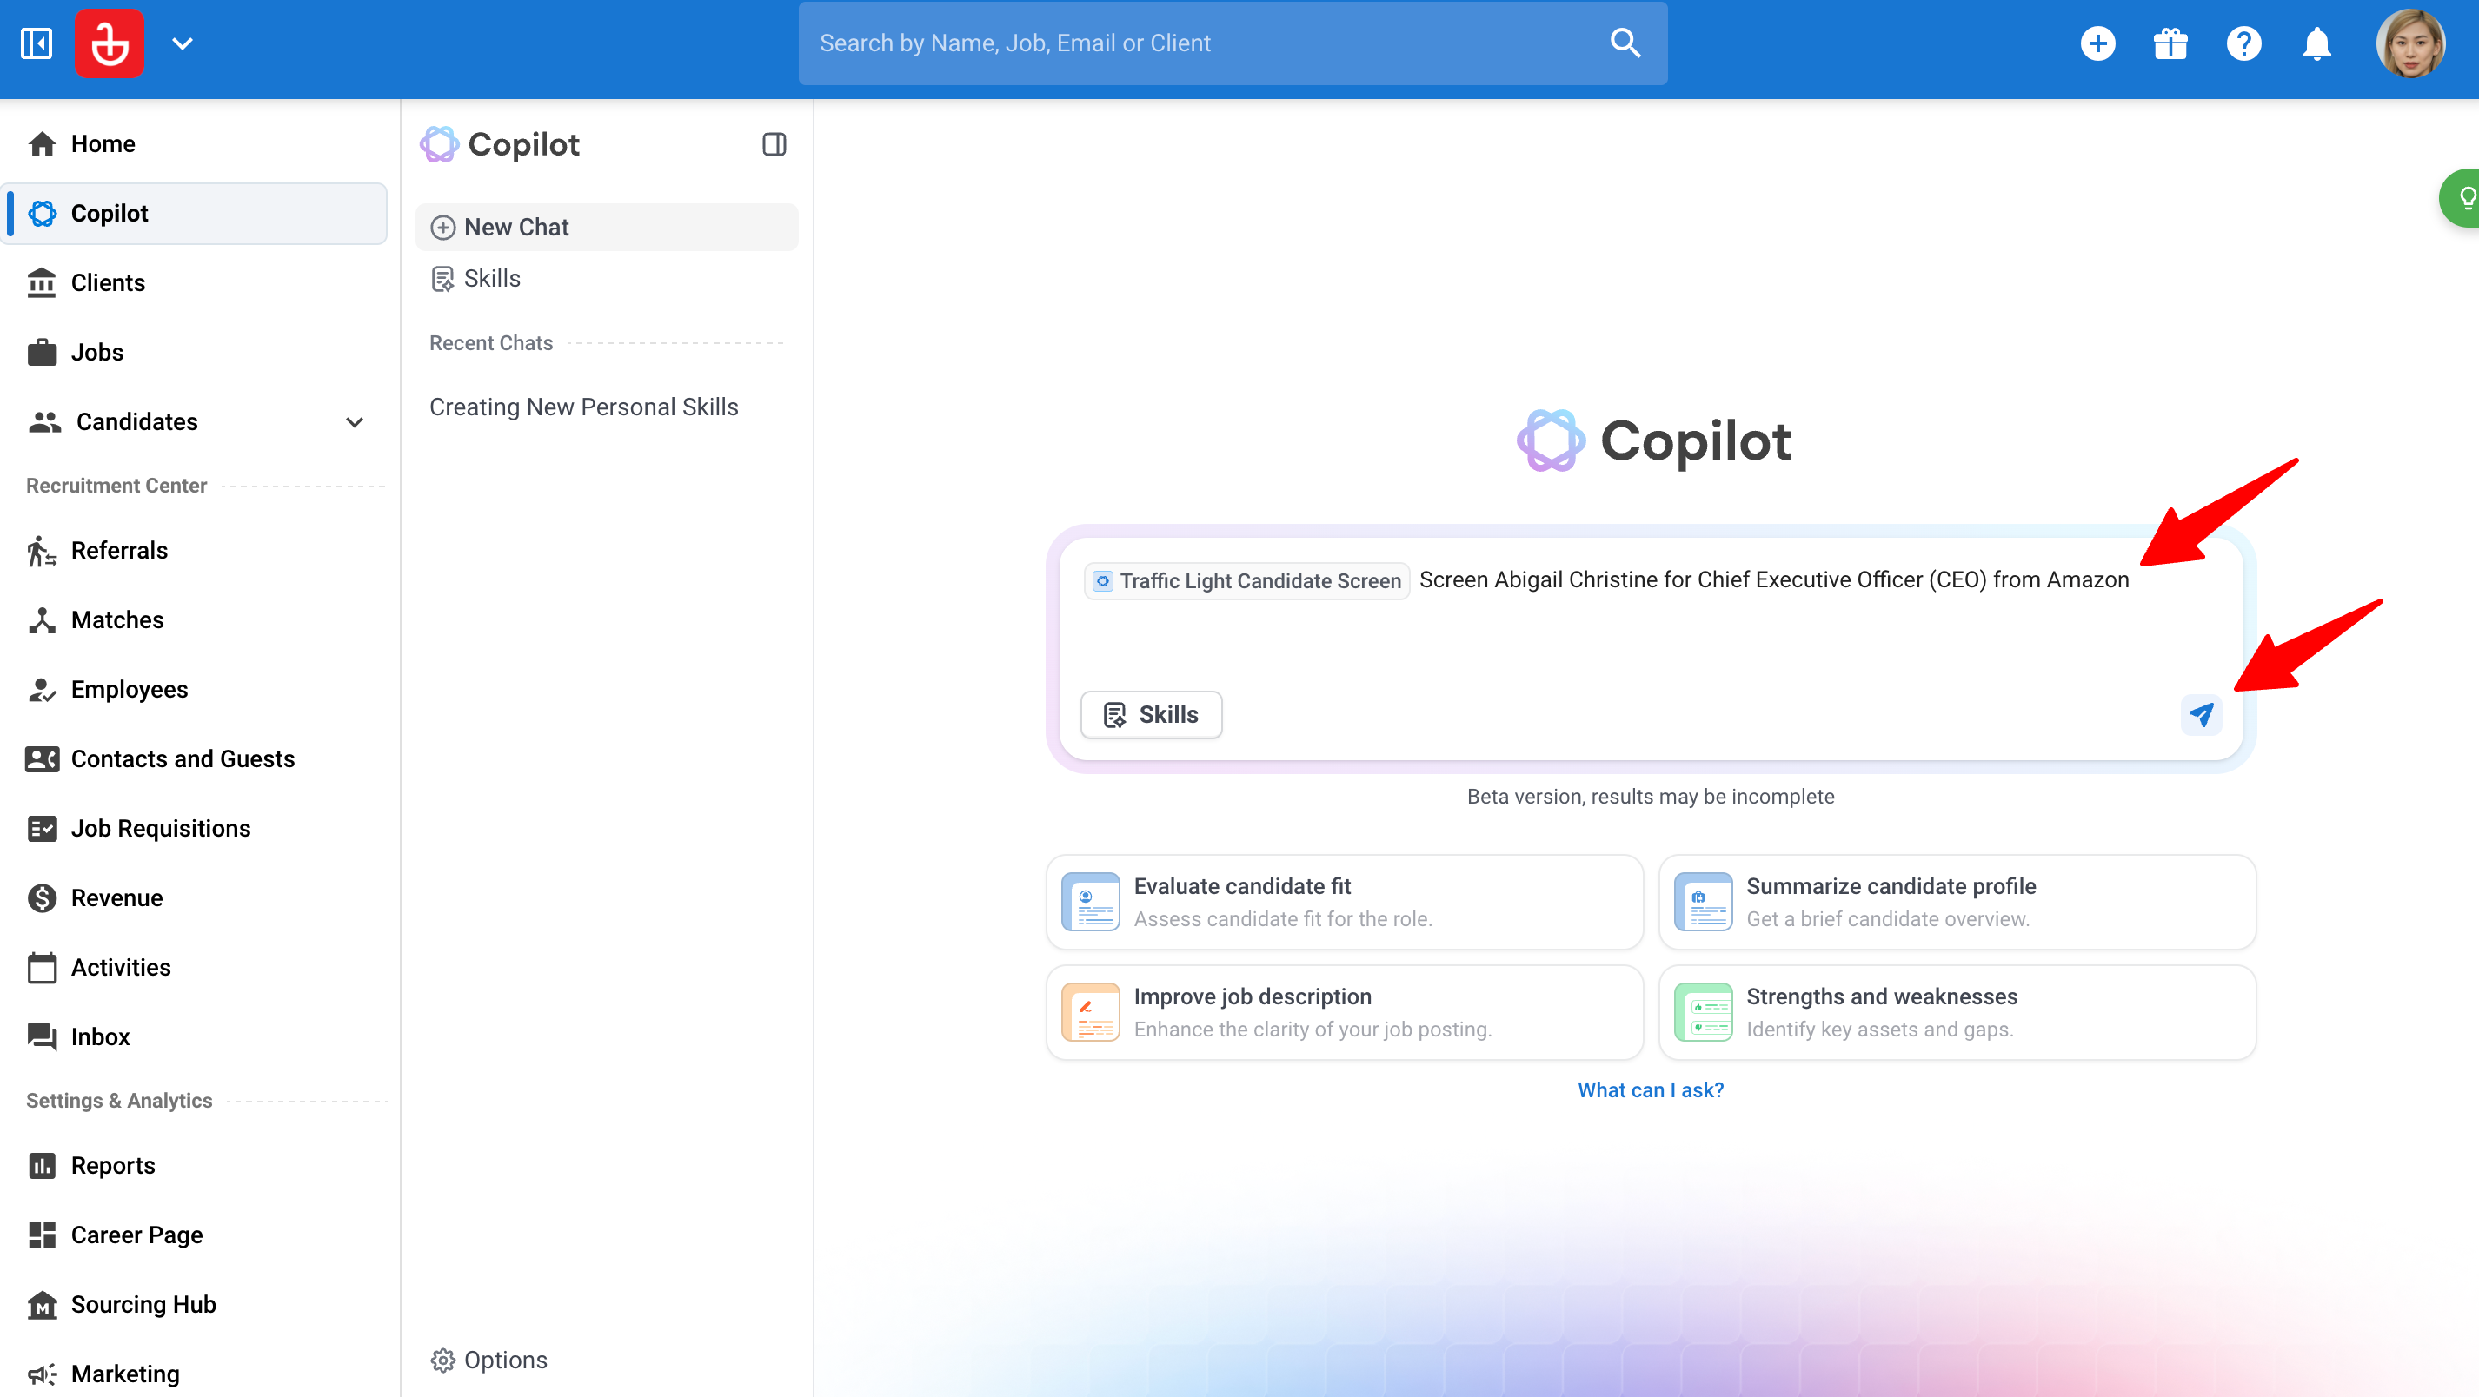The image size is (2479, 1397).
Task: Open the Revenue section
Action: (x=196, y=897)
